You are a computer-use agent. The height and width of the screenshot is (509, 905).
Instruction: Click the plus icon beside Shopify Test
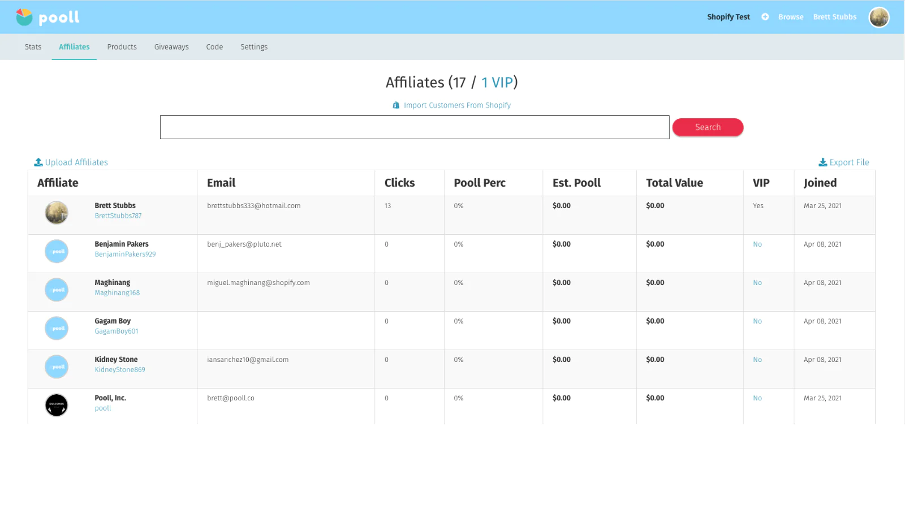(x=765, y=17)
